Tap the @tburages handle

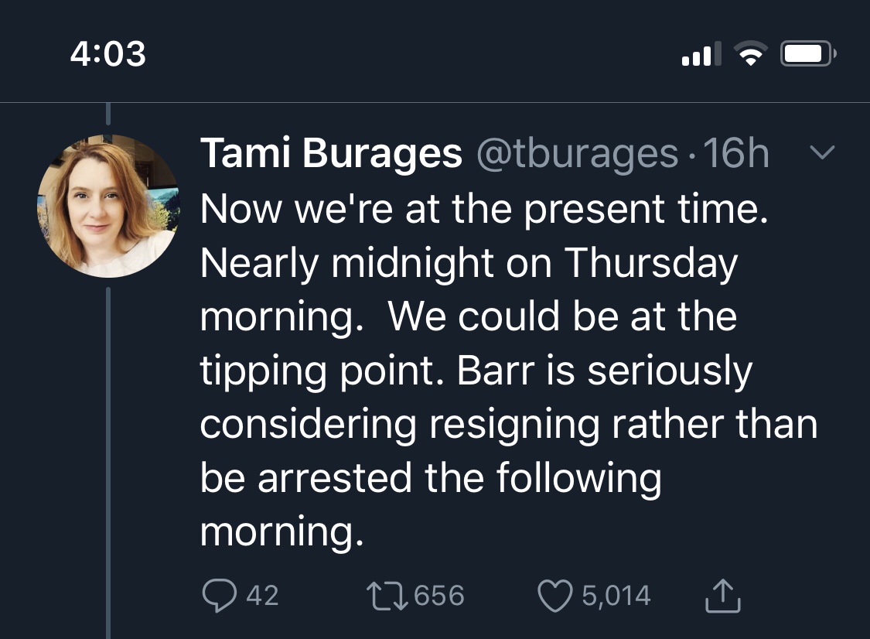click(x=577, y=154)
